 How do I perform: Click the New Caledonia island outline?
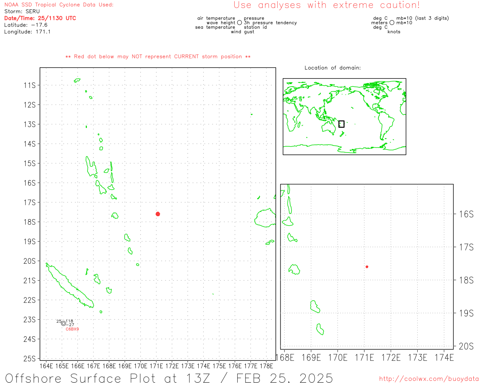(x=69, y=285)
